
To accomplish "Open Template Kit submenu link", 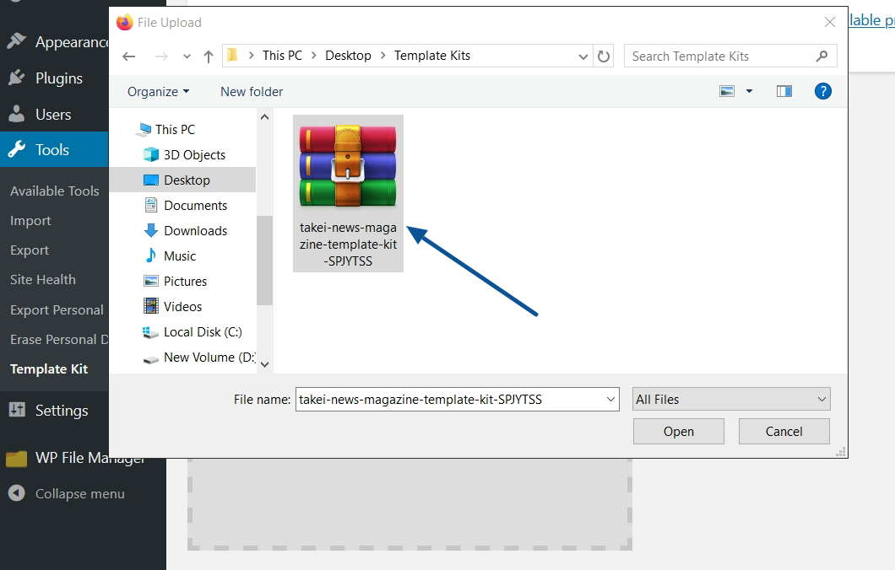I will pos(48,368).
